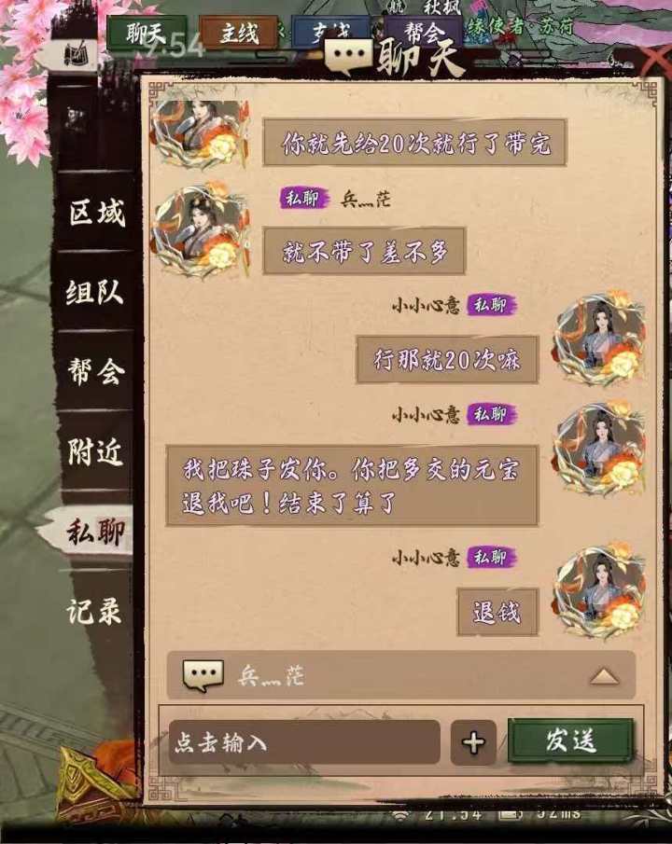The height and width of the screenshot is (844, 672).
Task: Tap the 兵灬茫 avatar beside 就不带了差不多
Action: click(x=201, y=231)
